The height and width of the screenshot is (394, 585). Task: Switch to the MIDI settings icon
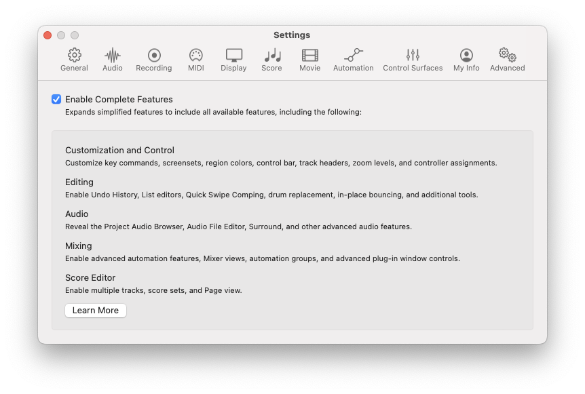click(195, 56)
